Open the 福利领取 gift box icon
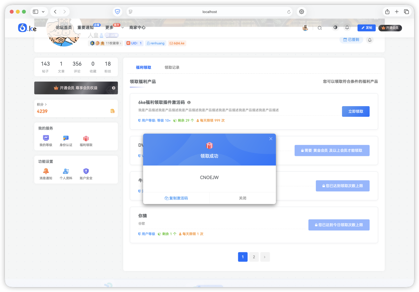 click(86, 138)
